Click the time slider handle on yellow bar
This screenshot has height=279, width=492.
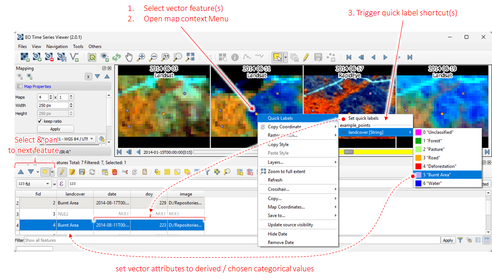coord(349,152)
